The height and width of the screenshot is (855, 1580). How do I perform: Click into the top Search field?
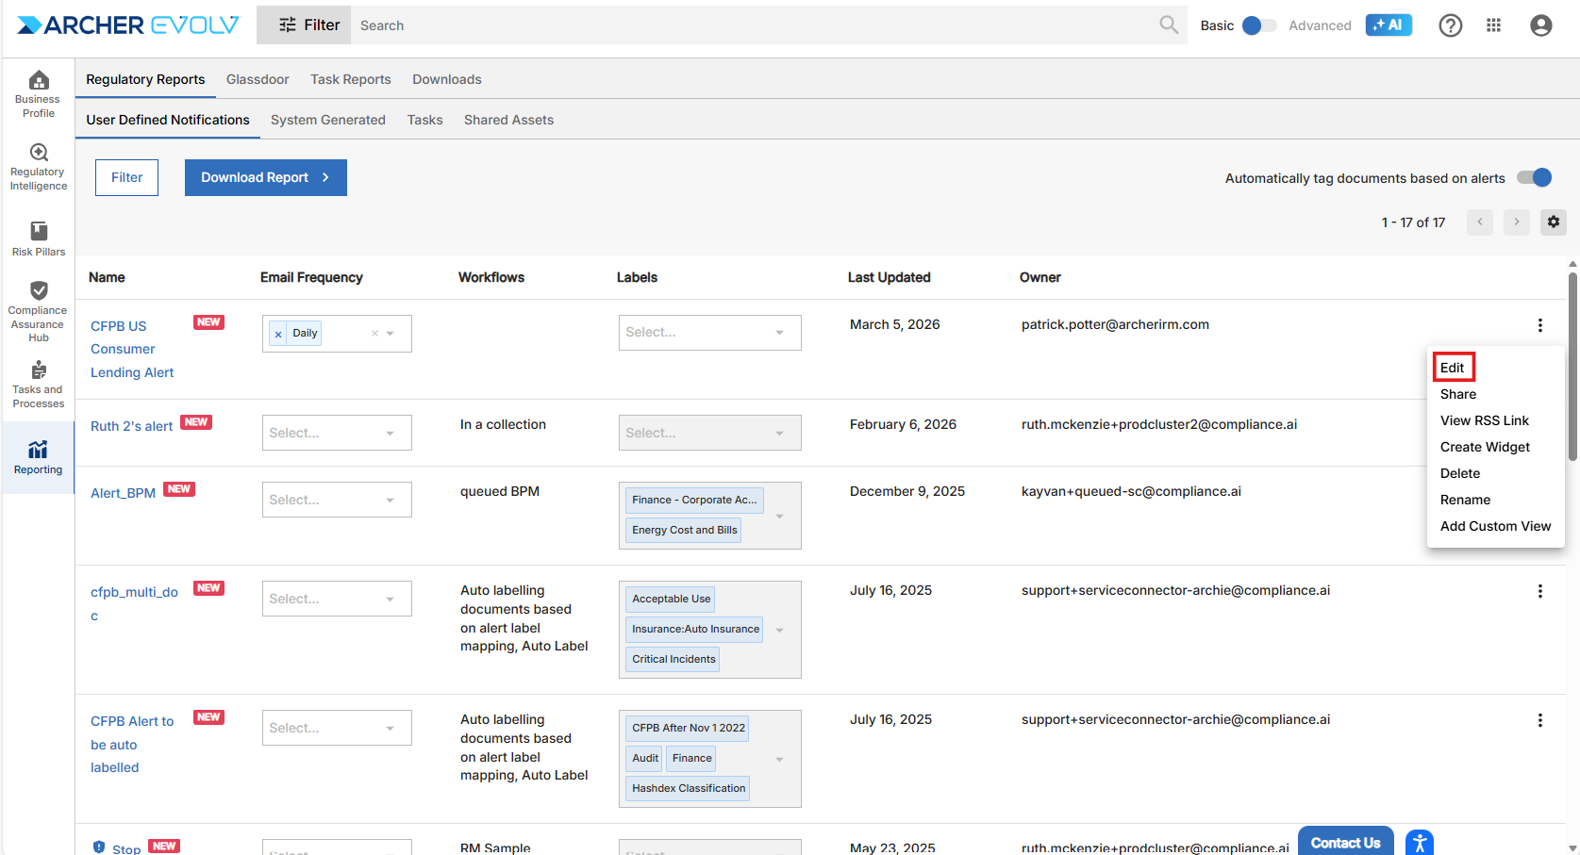click(x=755, y=25)
